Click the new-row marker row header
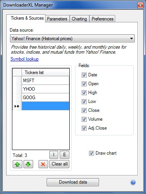This screenshot has width=146, height=194. point(17,106)
